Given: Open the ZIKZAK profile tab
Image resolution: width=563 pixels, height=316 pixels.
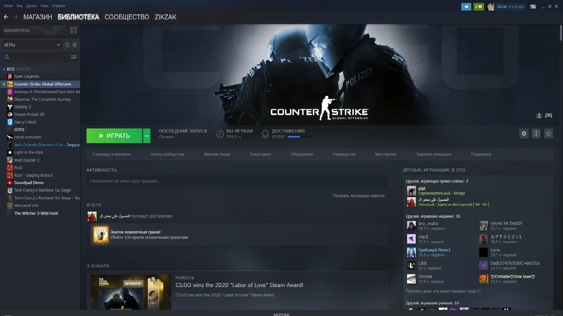Looking at the screenshot, I should pyautogui.click(x=166, y=17).
